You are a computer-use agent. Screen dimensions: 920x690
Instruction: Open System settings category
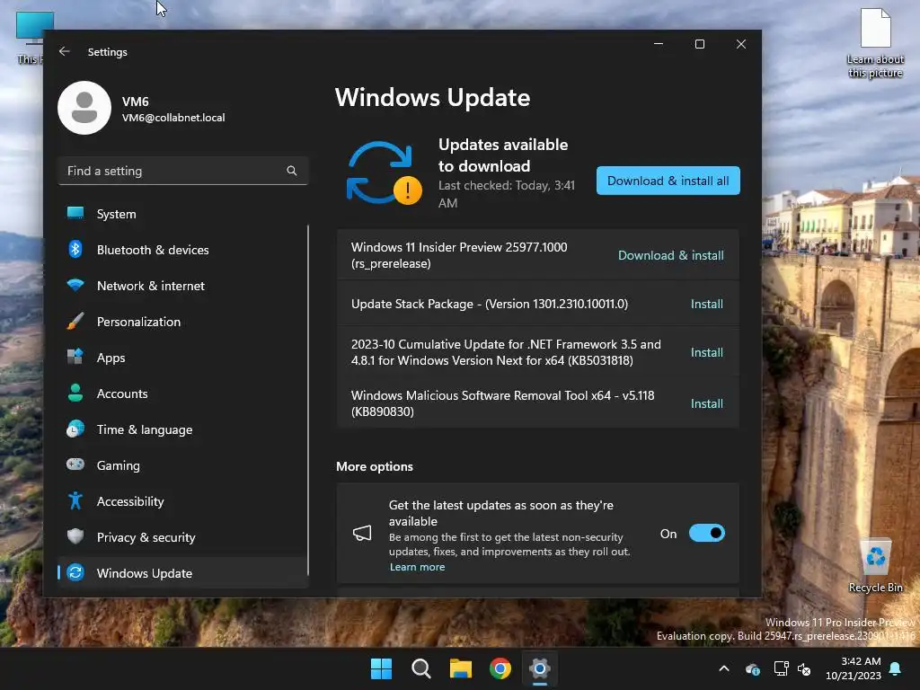[182, 214]
